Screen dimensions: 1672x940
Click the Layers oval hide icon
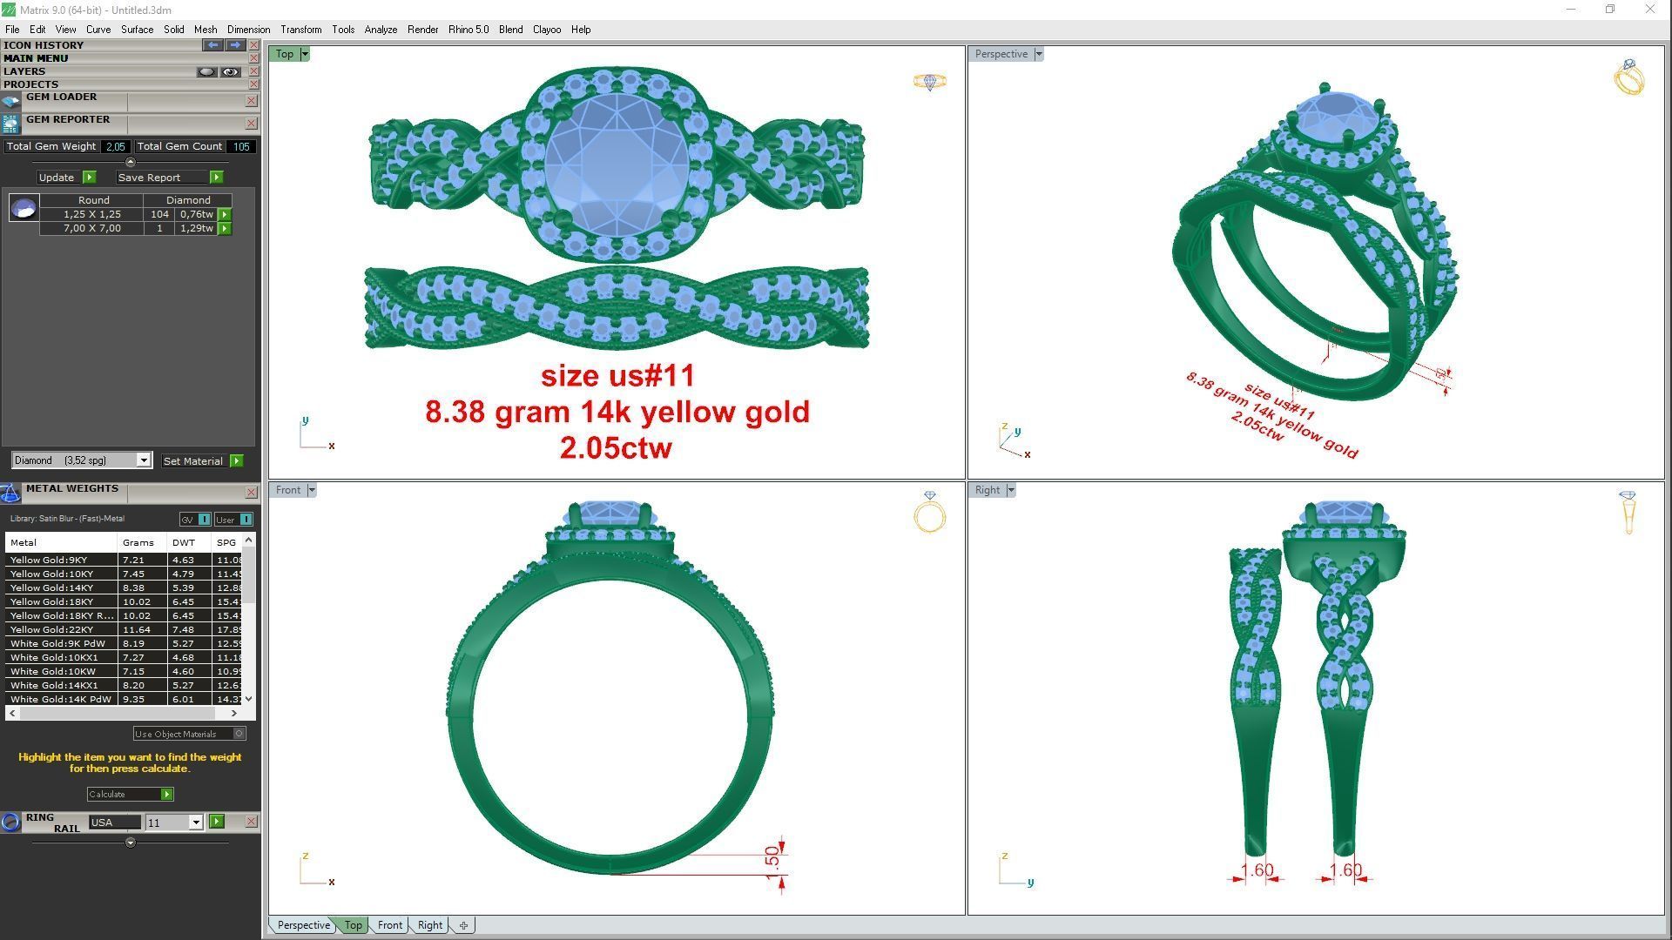pyautogui.click(x=206, y=71)
